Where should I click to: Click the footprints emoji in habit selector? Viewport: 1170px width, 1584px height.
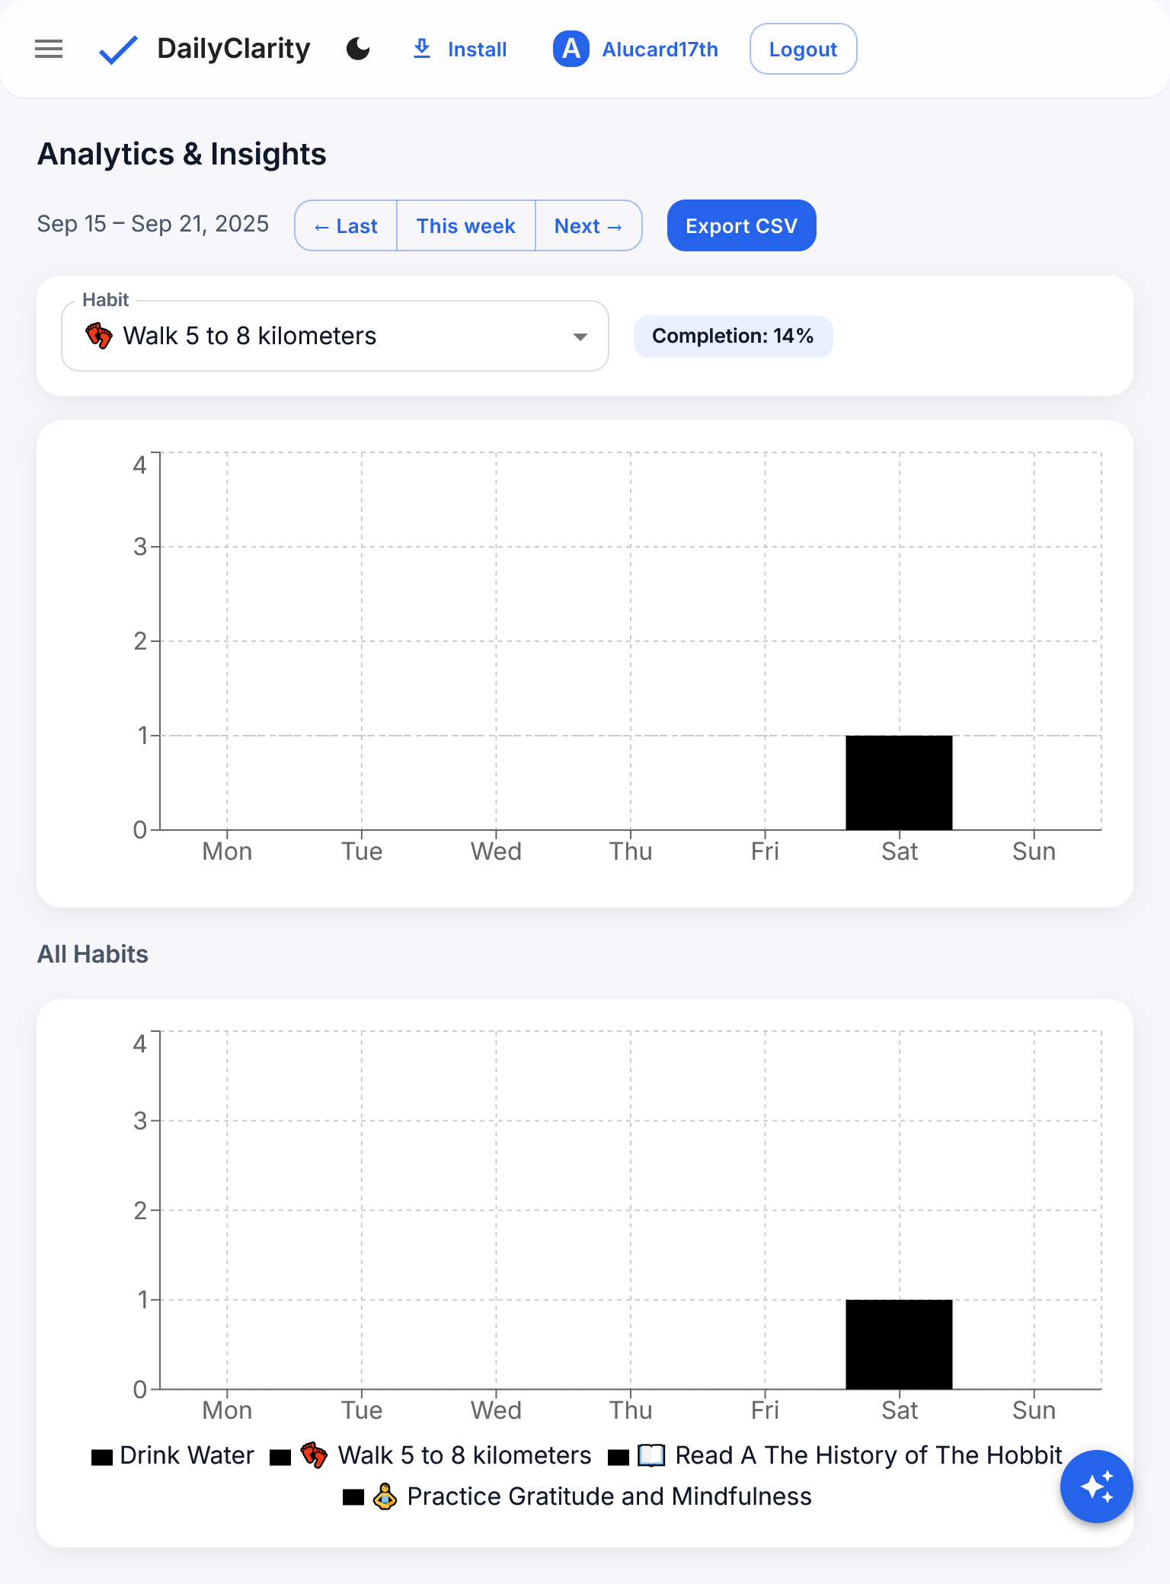click(99, 336)
